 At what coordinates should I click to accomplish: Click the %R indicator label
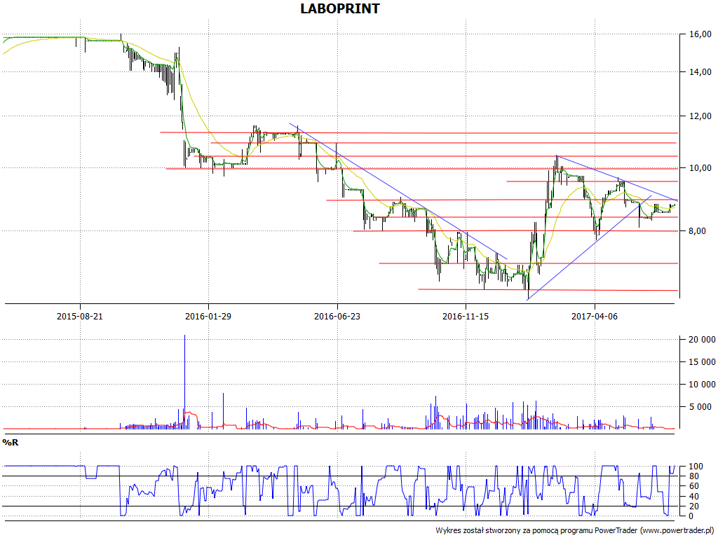coord(10,443)
